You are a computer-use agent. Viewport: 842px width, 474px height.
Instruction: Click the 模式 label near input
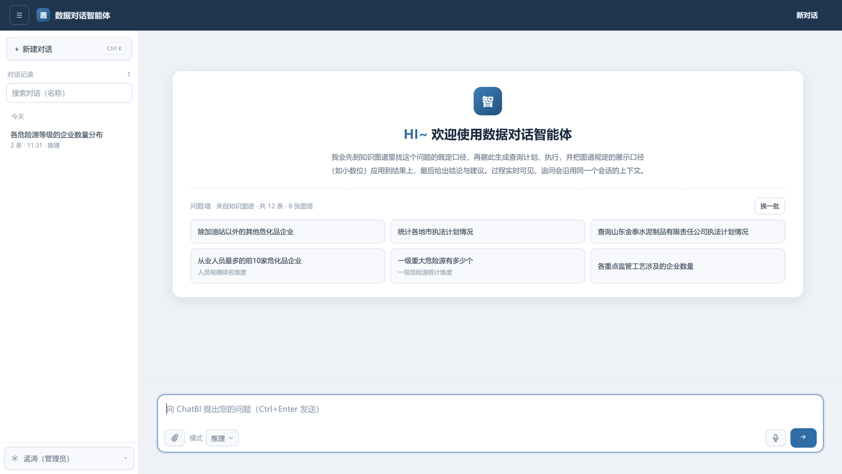point(196,438)
